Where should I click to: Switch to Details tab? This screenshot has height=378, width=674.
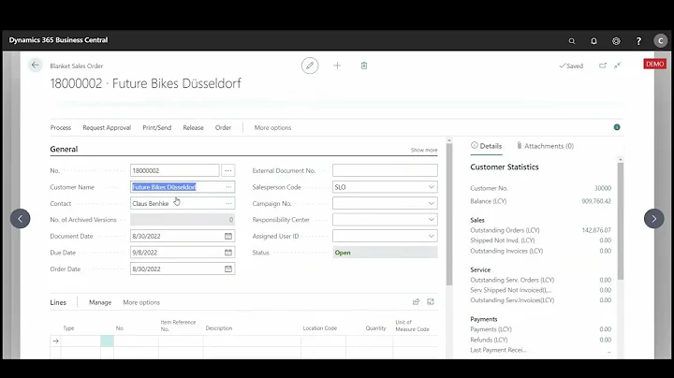(486, 146)
